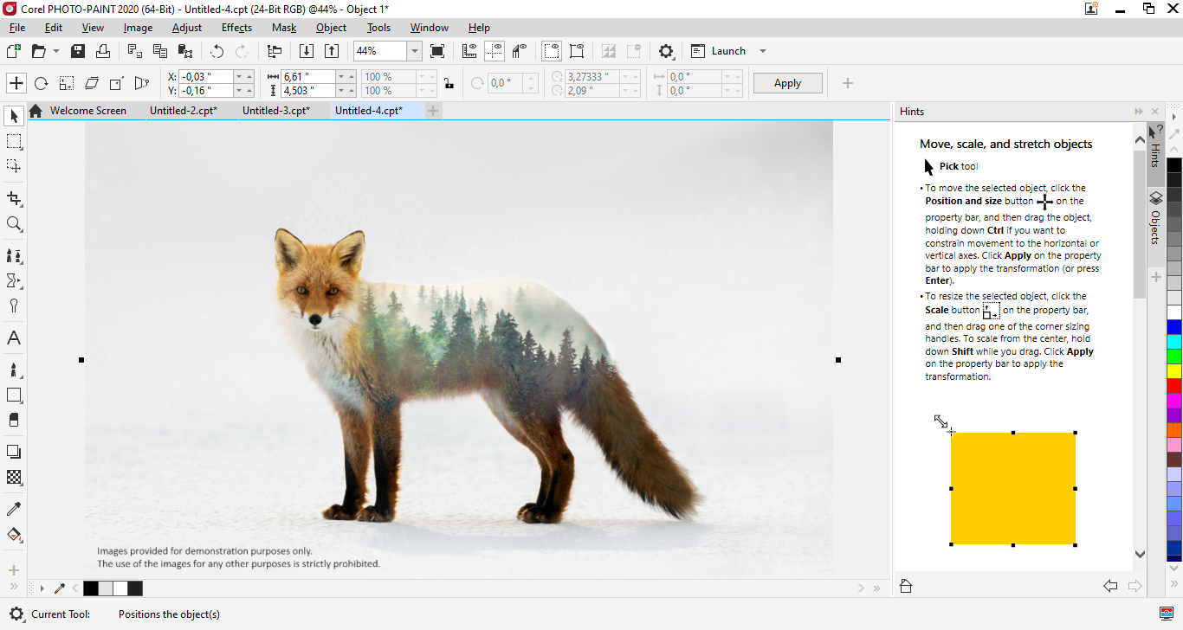Click the X position input field
The width and height of the screenshot is (1183, 630).
[x=206, y=76]
